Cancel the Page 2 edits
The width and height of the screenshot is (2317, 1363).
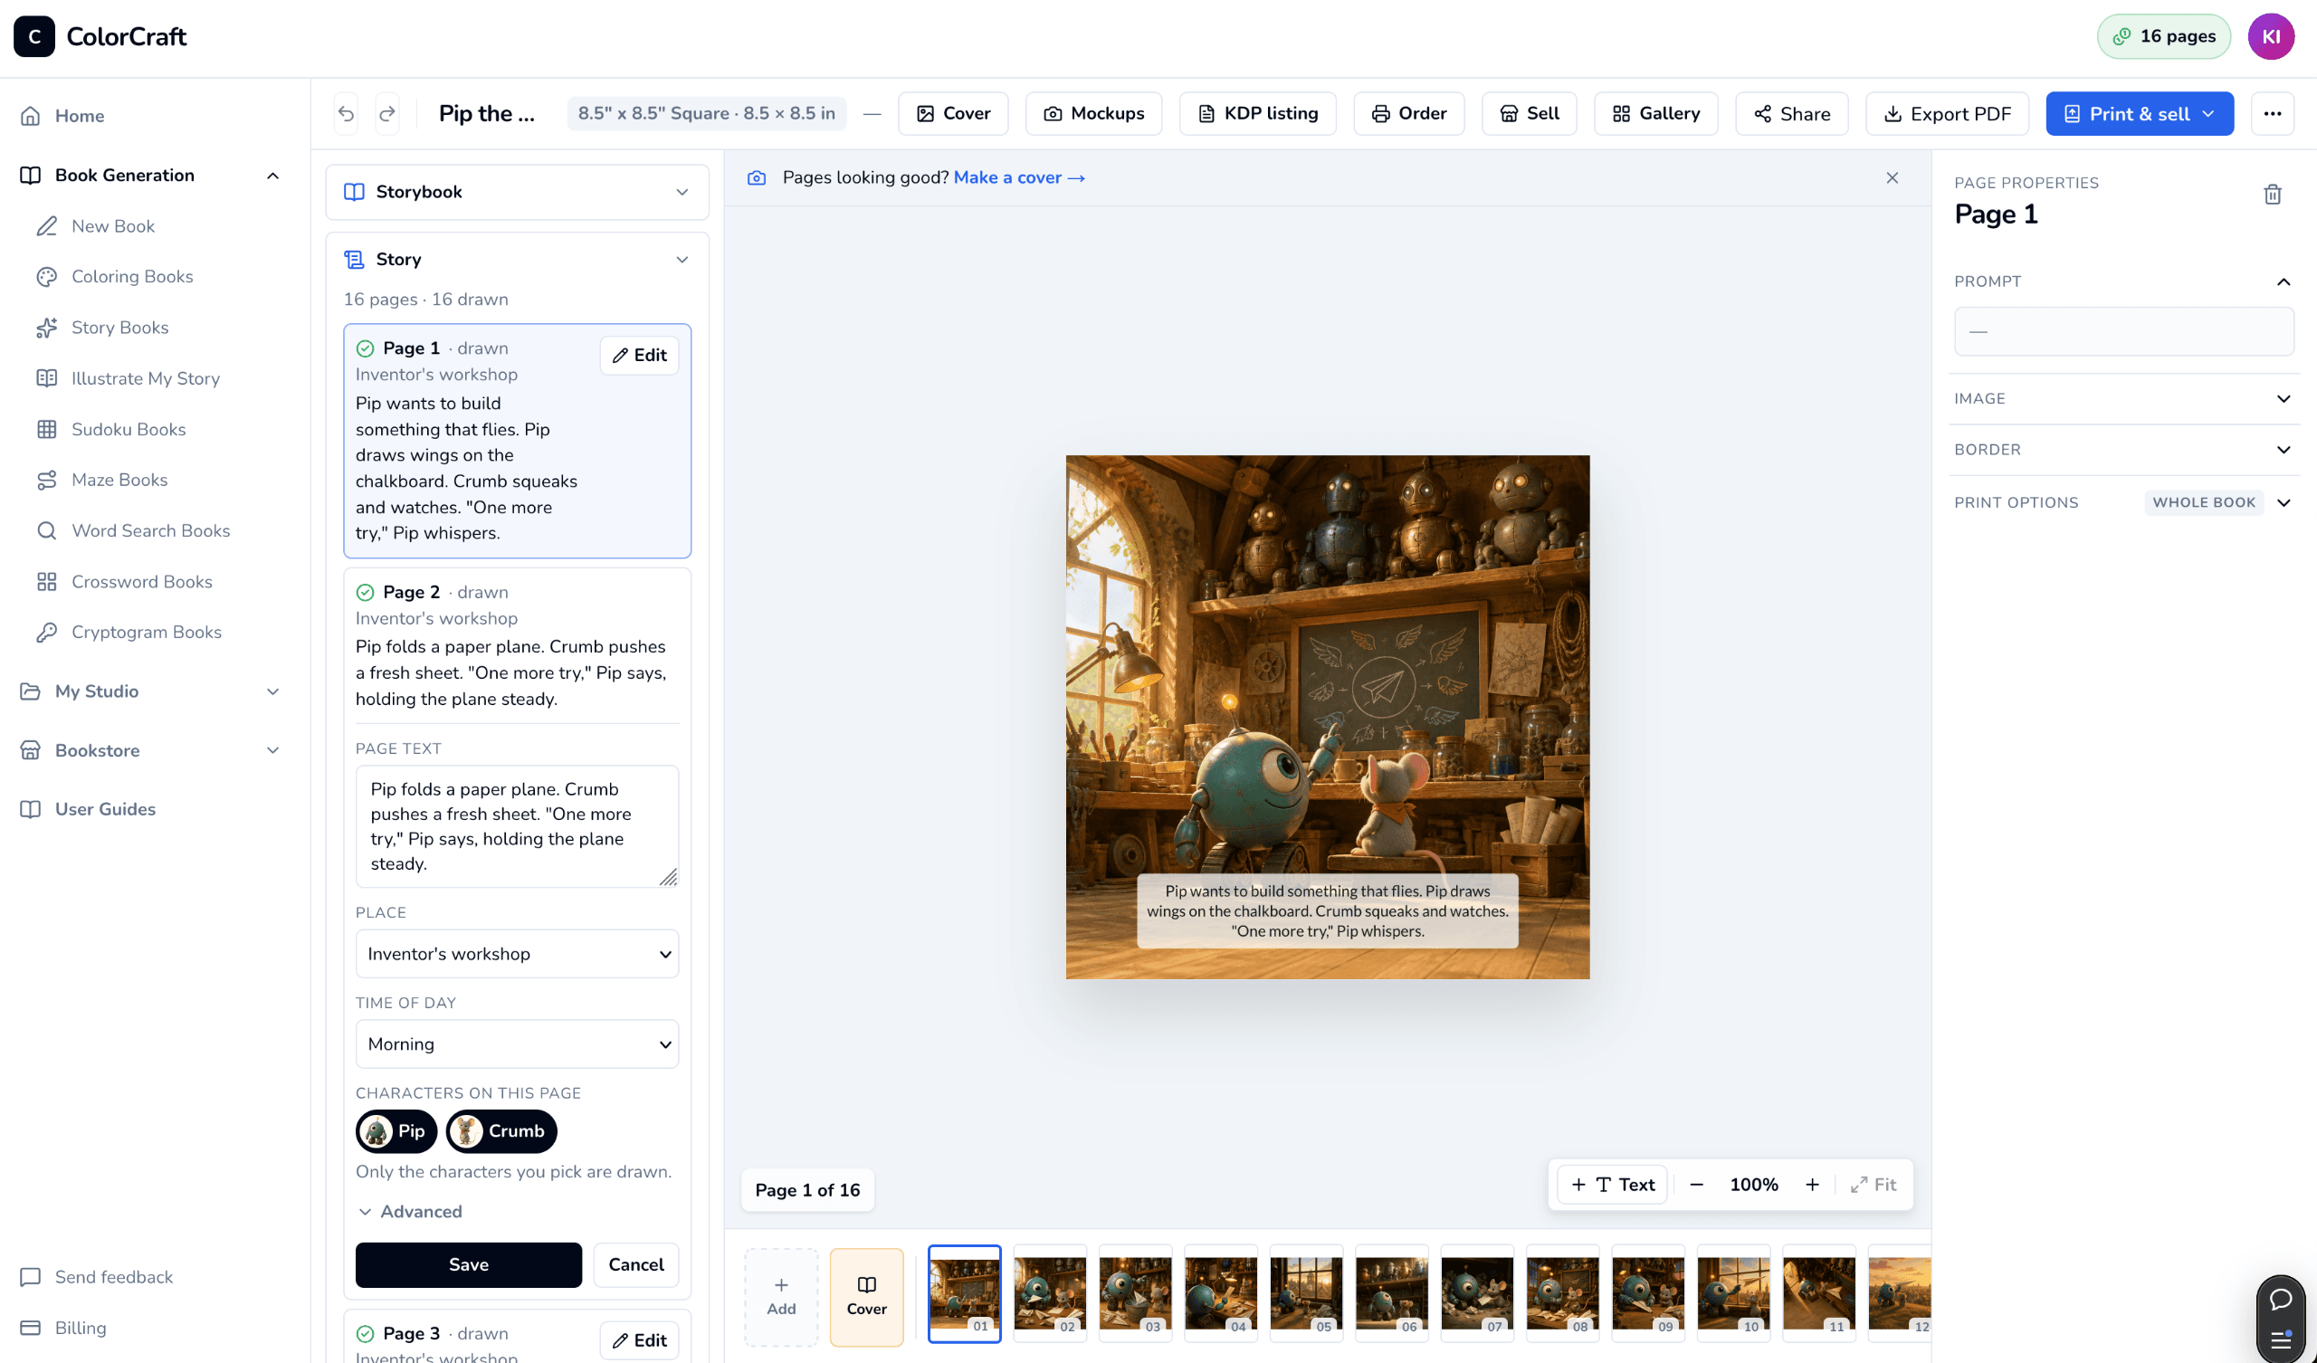pyautogui.click(x=635, y=1263)
